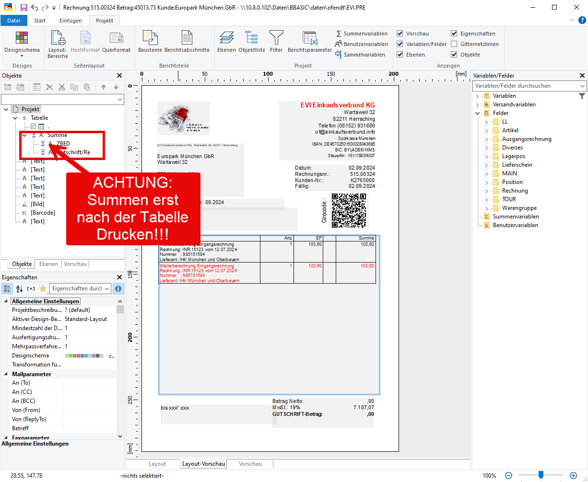Open the Filter dialog

point(276,43)
